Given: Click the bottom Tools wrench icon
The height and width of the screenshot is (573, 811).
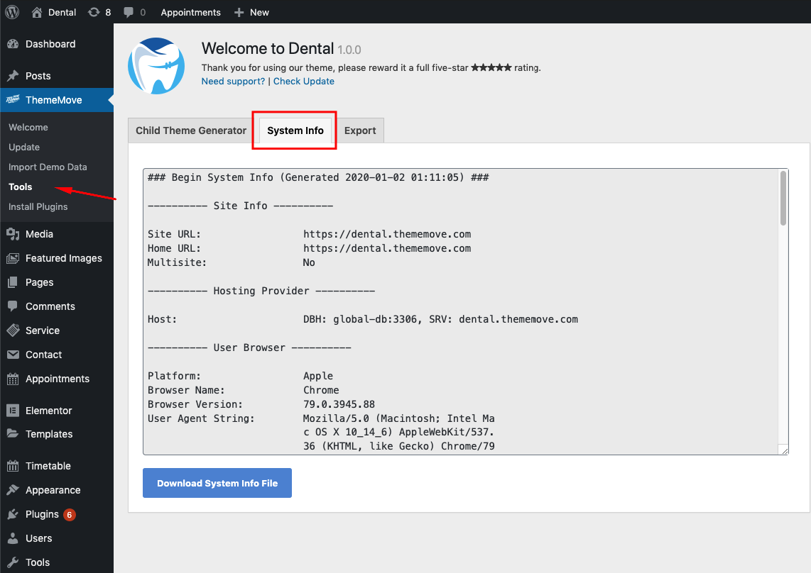Looking at the screenshot, I should tap(13, 562).
